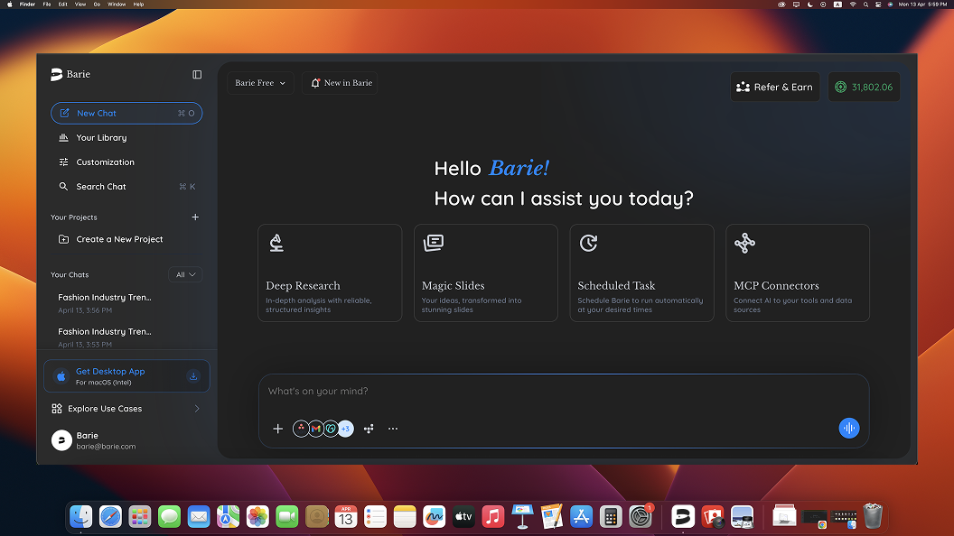Open the Gmail connector icon in chat box

click(x=315, y=429)
